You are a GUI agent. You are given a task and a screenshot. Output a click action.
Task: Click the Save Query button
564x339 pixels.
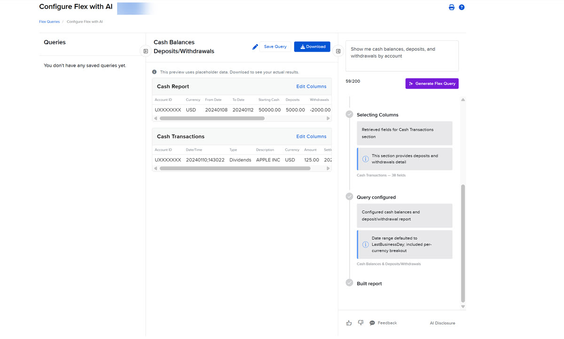click(275, 46)
